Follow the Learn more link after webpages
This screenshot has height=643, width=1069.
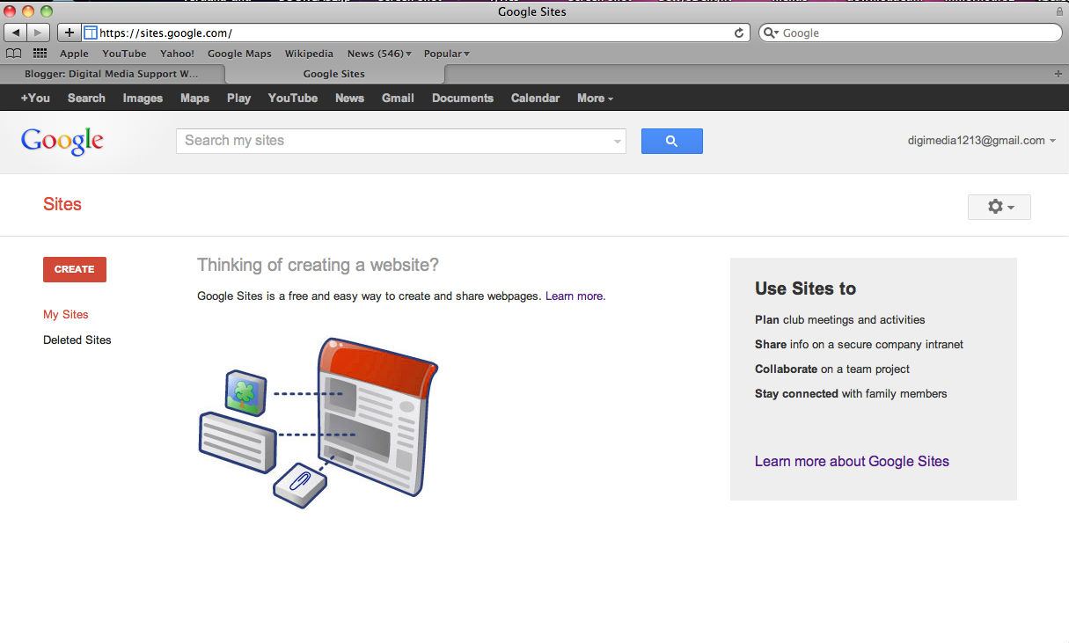(x=575, y=296)
